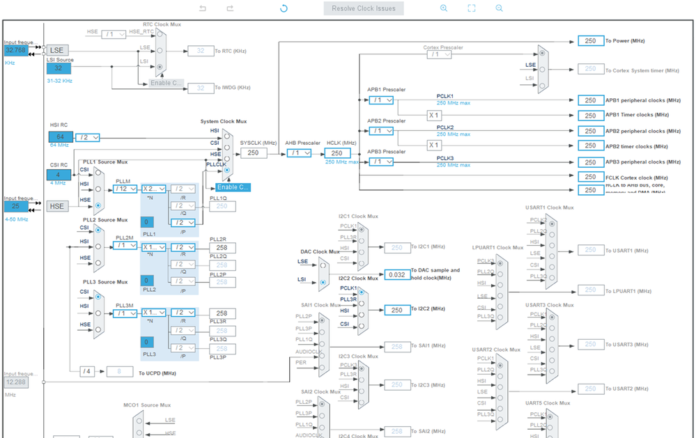Viewport: 696px width, 438px height.
Task: Open the PLL1 *N multiplier dropdown
Action: point(153,189)
